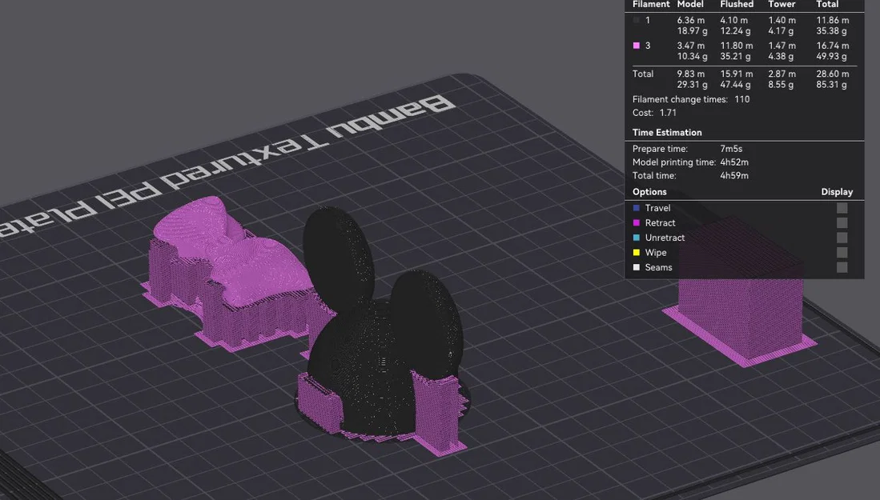Viewport: 880px width, 500px height.
Task: Enable the Retract display checkbox
Action: point(842,222)
